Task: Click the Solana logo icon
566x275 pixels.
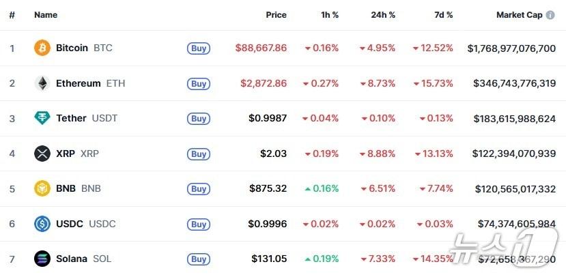Action: [42, 259]
